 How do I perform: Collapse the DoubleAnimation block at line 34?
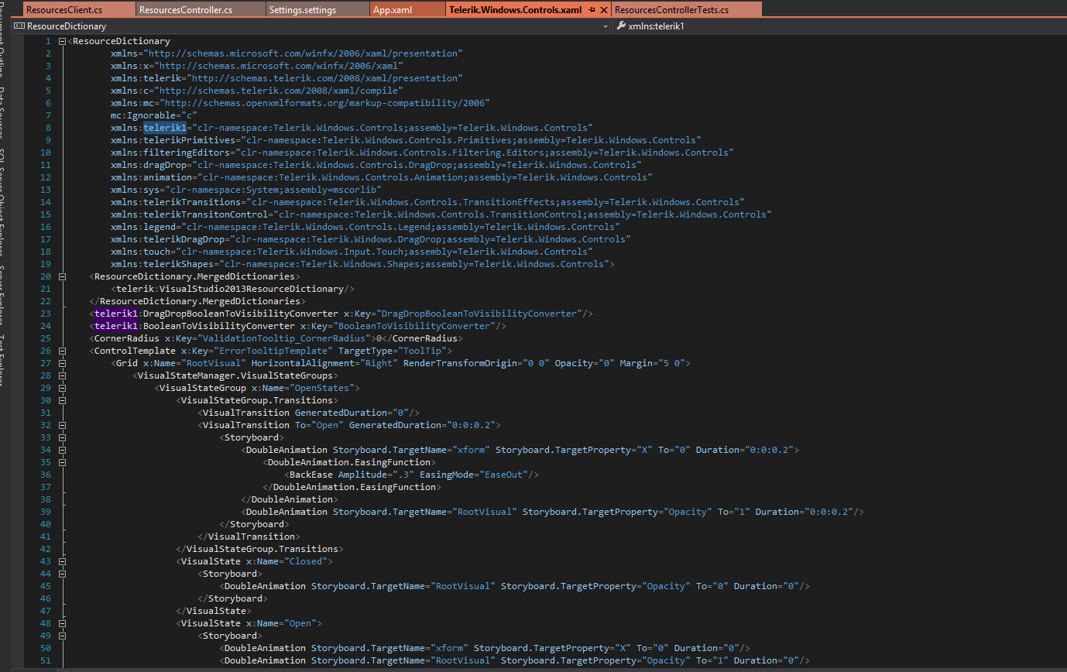click(62, 450)
